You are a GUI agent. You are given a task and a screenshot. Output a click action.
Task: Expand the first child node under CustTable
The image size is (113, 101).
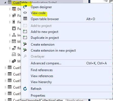10,9
